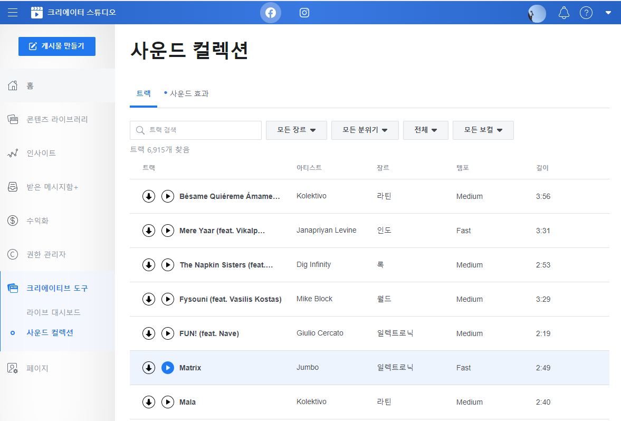The image size is (621, 421).
Task: Click the 크리에이터 스튜디오 title text
Action: tap(82, 13)
